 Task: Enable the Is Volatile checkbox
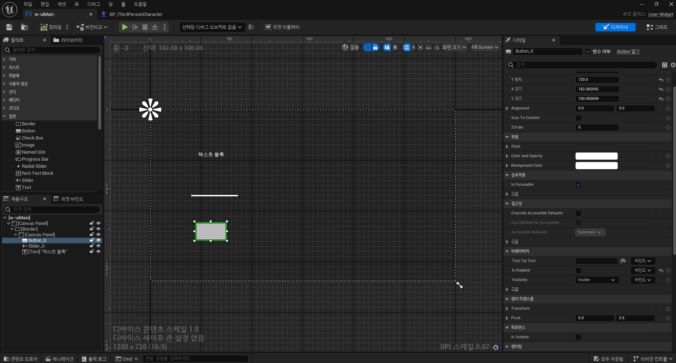point(578,337)
